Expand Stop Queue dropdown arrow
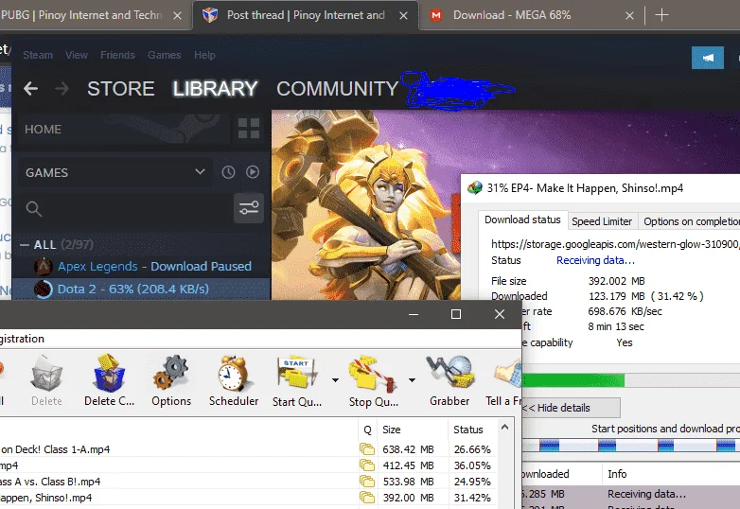 pyautogui.click(x=412, y=380)
